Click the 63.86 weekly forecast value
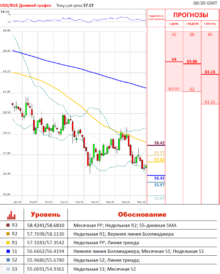Viewport: 220px width, 274px height. [x=192, y=61]
